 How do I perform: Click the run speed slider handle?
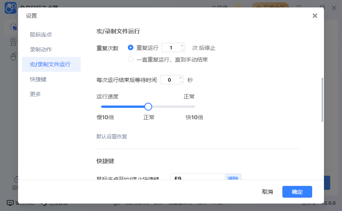[148, 107]
